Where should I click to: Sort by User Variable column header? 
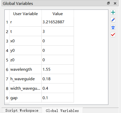coord(25,14)
